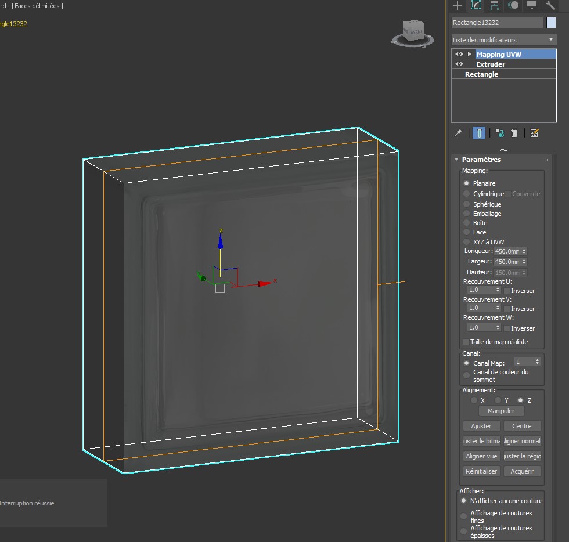Click the Rectangle13232 object name field
Screen dimensions: 569x542
(497, 23)
